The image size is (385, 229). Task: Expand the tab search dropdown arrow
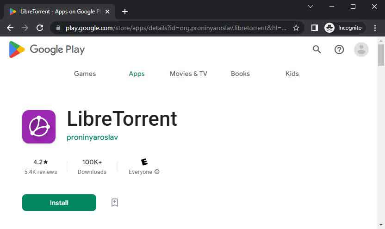click(x=310, y=6)
